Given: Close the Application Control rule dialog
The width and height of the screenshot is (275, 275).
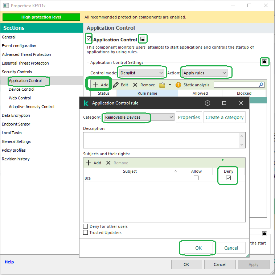Looking at the screenshot, I should pos(241,103).
